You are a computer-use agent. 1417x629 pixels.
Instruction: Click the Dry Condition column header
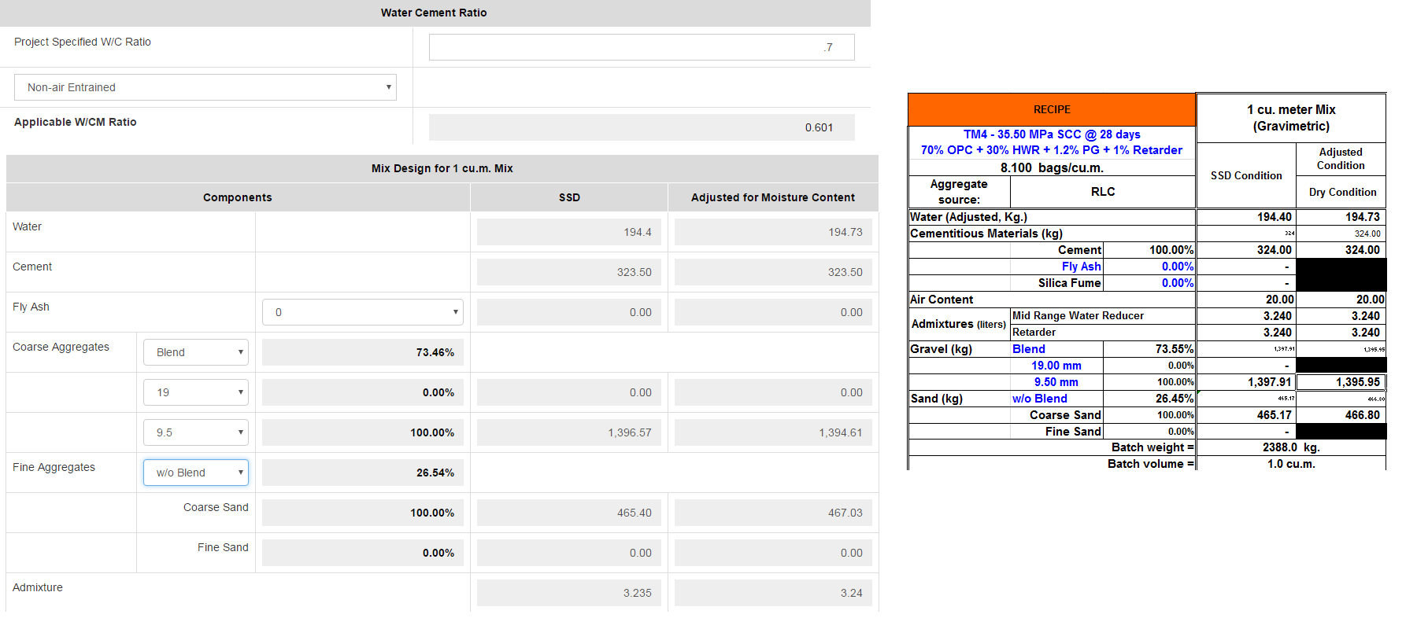[1341, 192]
